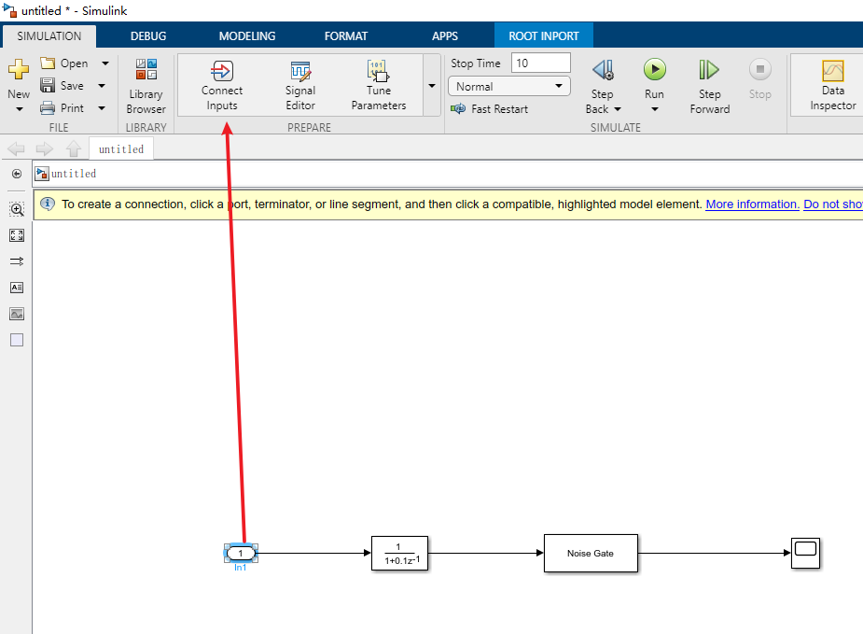Select the Noise Gate block

[591, 553]
